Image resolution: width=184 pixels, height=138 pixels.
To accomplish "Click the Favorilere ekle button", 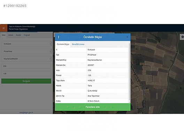I will click(x=93, y=107).
